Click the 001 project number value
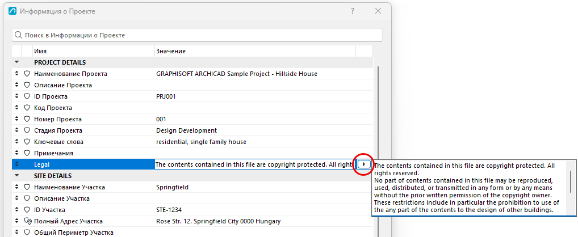This screenshot has width=578, height=237. pos(161,119)
